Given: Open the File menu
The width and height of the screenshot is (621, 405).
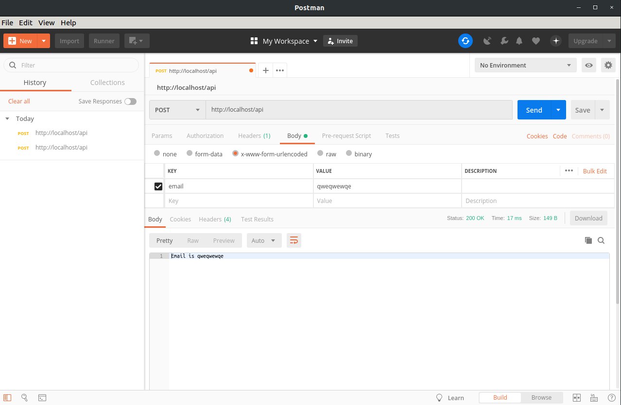Looking at the screenshot, I should pyautogui.click(x=7, y=22).
